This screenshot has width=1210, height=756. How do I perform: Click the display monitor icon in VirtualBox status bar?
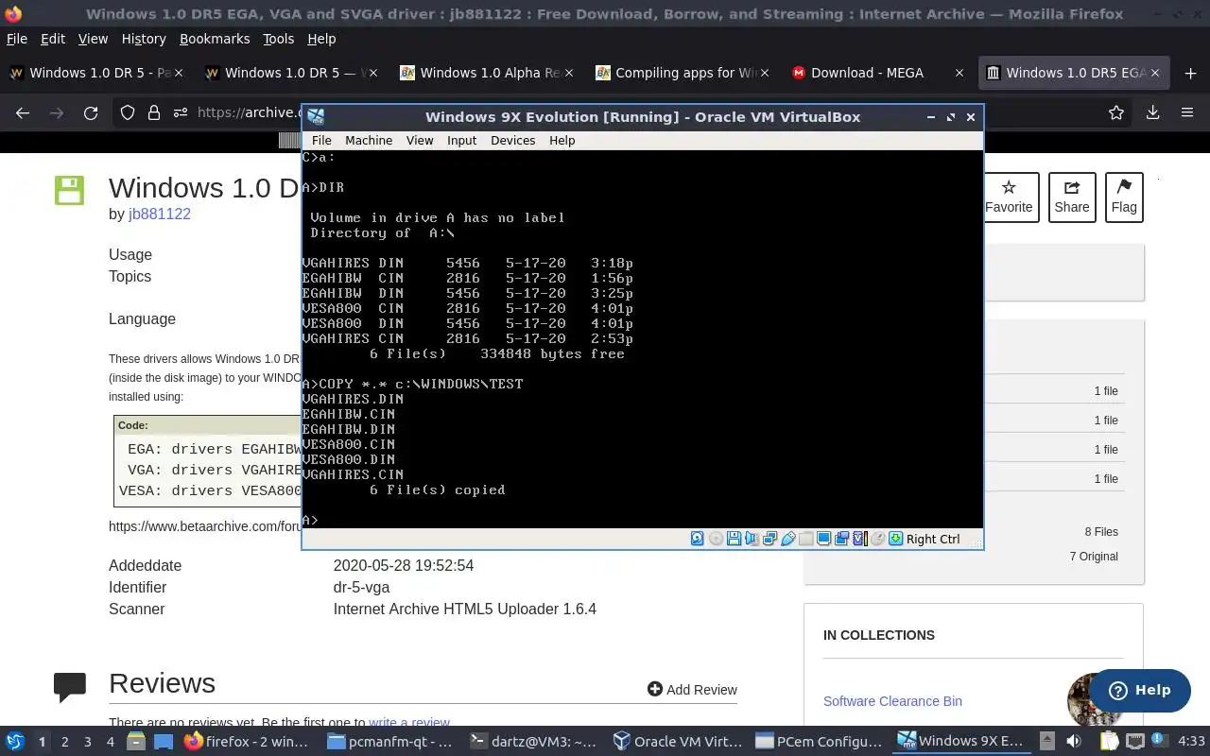click(x=823, y=539)
